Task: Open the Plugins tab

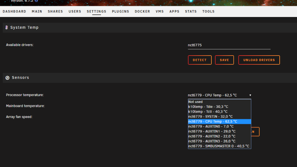Action: tap(121, 11)
